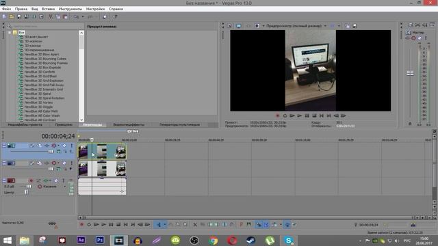Toggle Enable Snapping in timeline toolbar

coord(259,225)
